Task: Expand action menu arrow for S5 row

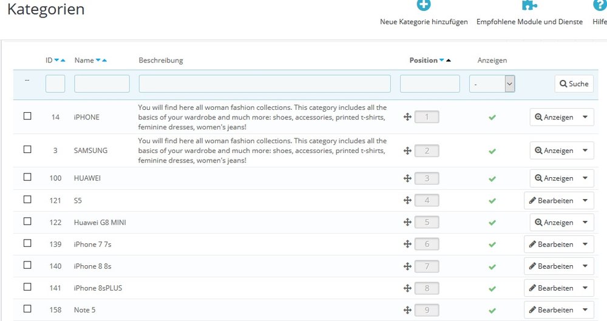Action: click(585, 201)
